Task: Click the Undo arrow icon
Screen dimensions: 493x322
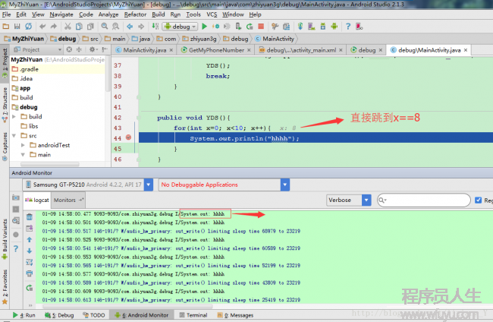Action: [x=42, y=27]
